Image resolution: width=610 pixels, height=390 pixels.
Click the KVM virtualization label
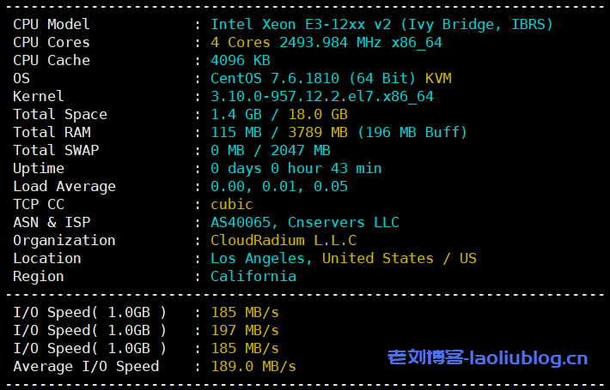[x=438, y=79]
